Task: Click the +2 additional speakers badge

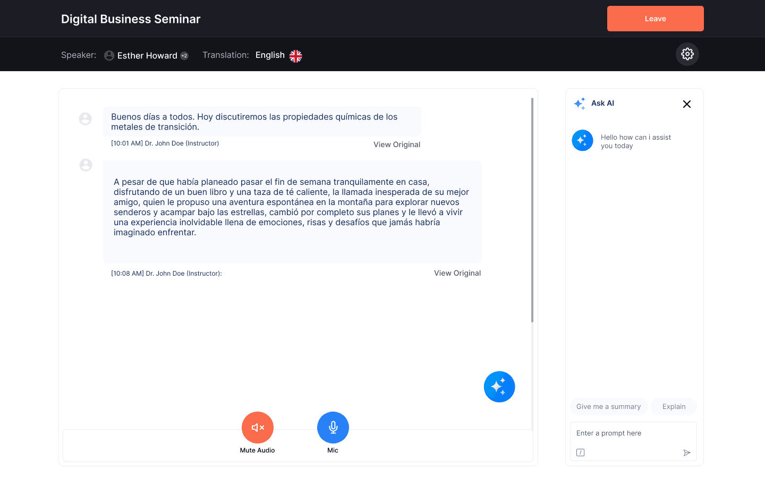Action: pos(184,56)
